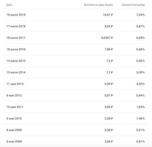
Task: Select the 18 июля 2016 date
Action: pos(16,49)
